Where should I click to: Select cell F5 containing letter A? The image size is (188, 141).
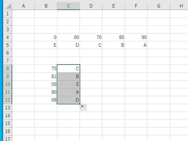pyautogui.click(x=136, y=45)
